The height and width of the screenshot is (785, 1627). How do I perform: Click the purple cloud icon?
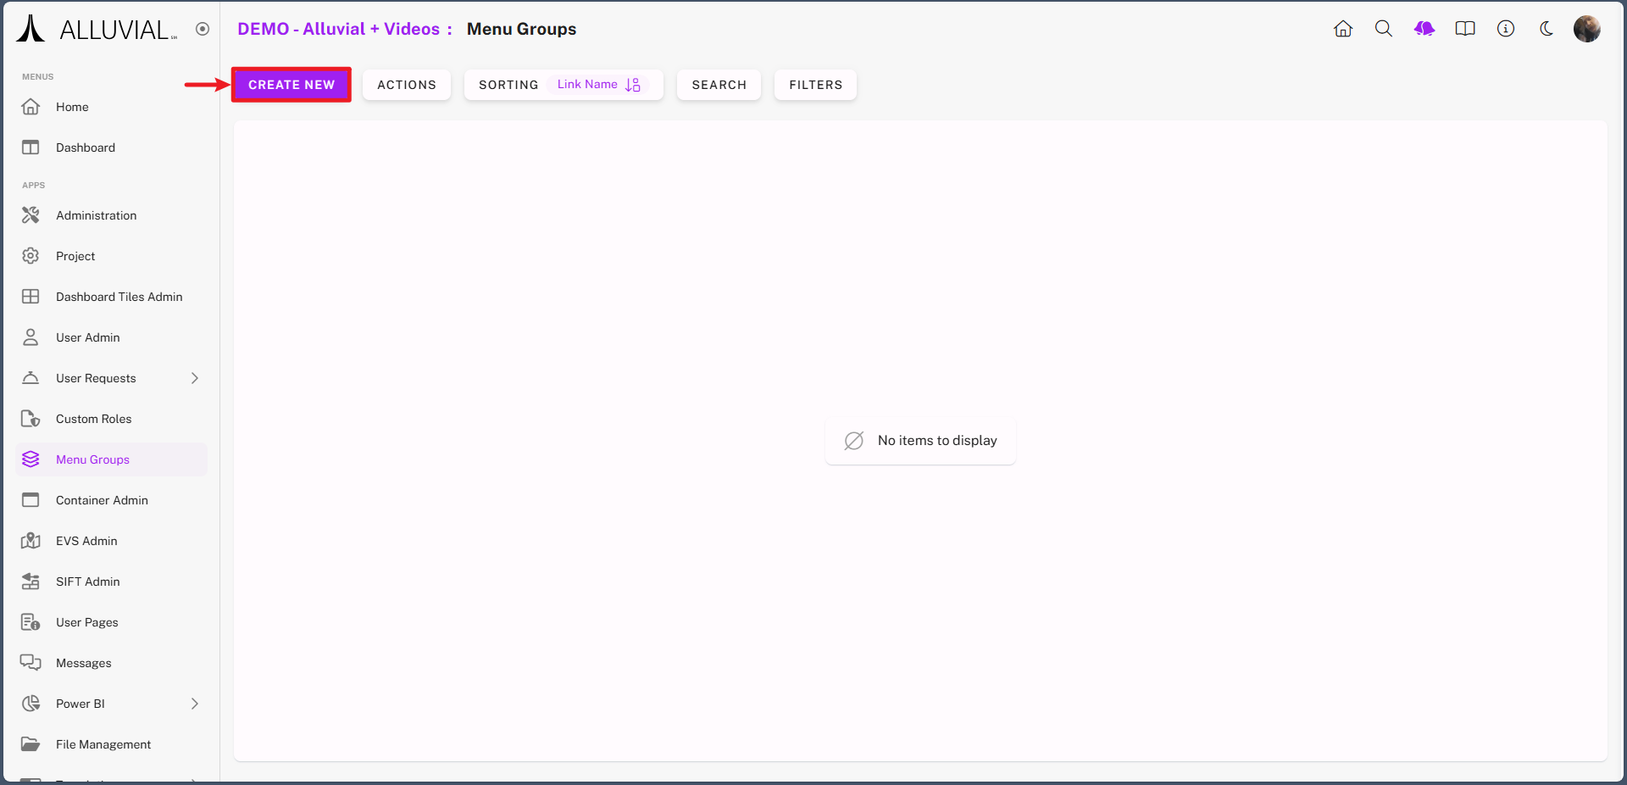(x=1424, y=29)
